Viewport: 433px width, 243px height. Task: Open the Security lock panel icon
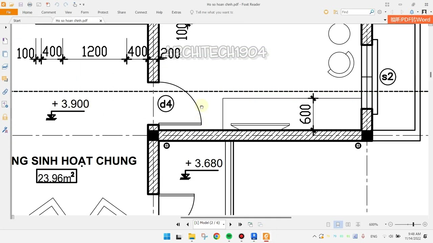click(x=5, y=117)
